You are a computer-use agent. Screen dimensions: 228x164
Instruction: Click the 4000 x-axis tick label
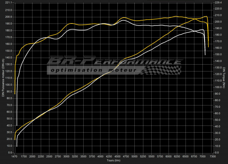tap(101, 156)
